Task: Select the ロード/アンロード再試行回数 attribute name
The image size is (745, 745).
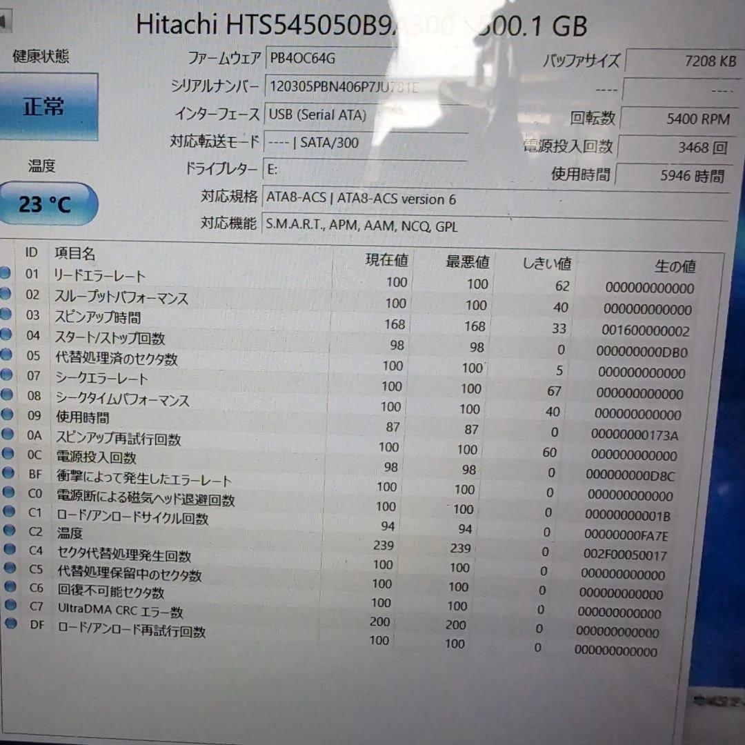Action: tap(132, 630)
